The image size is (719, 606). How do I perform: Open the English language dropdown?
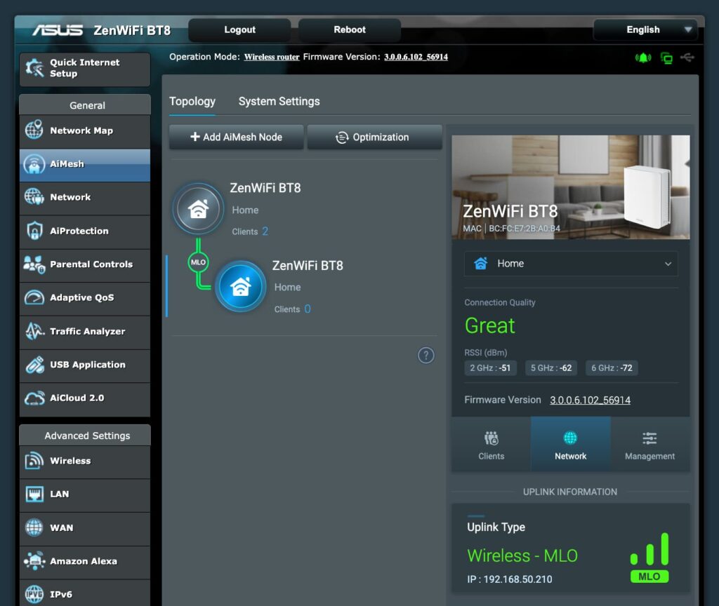pos(646,29)
